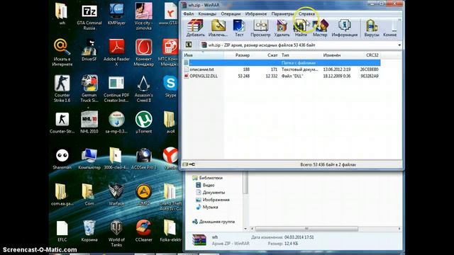Open the Параметры menu
Image resolution: width=454 pixels, height=255 pixels.
[x=282, y=13]
